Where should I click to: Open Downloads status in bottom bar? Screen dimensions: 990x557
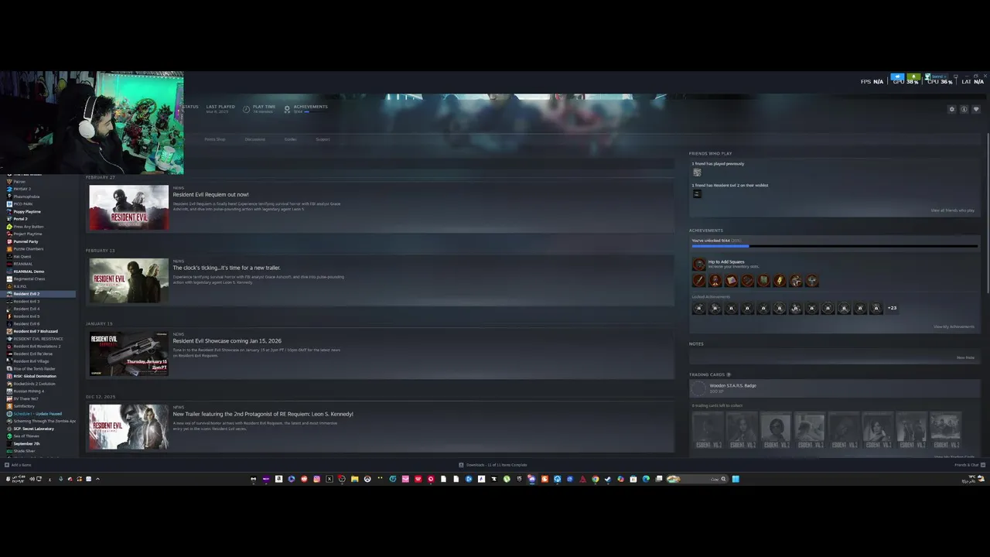[493, 465]
